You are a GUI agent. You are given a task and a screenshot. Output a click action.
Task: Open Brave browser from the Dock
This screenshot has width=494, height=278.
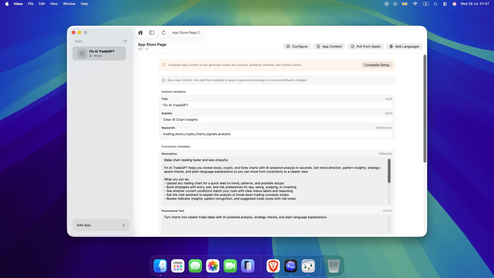click(273, 266)
